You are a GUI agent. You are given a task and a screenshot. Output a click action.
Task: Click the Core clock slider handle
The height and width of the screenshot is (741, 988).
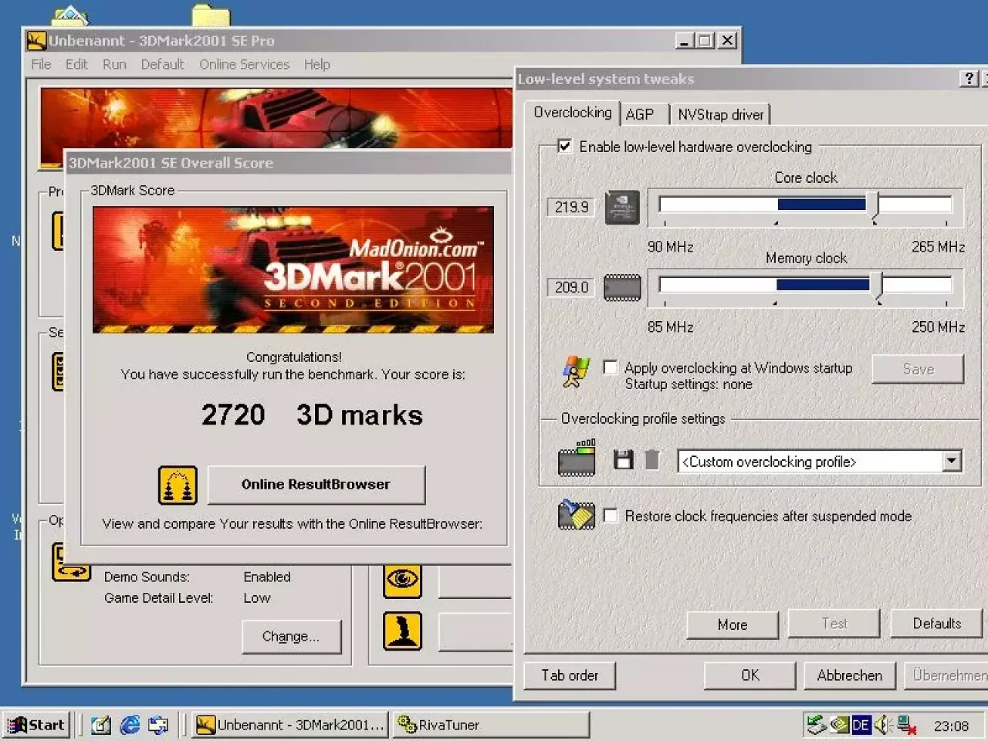[x=872, y=207]
